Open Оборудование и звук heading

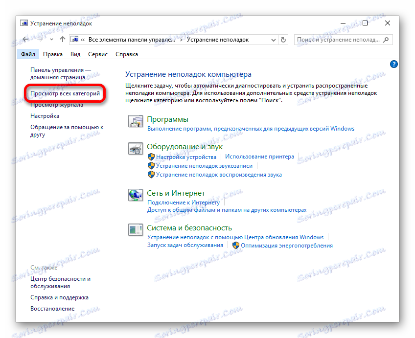coord(184,147)
